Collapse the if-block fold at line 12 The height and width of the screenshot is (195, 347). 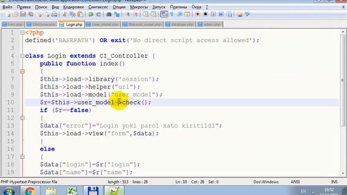(x=22, y=118)
